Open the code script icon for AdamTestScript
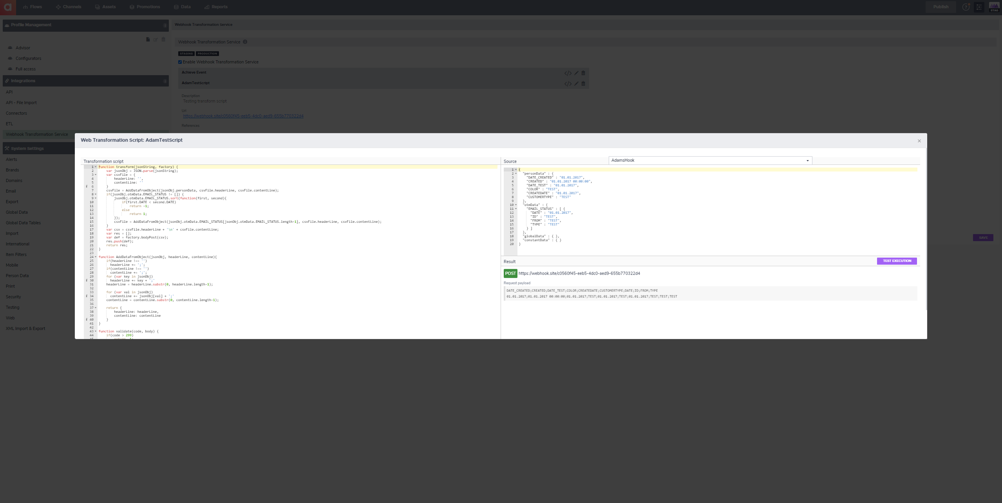 point(568,84)
